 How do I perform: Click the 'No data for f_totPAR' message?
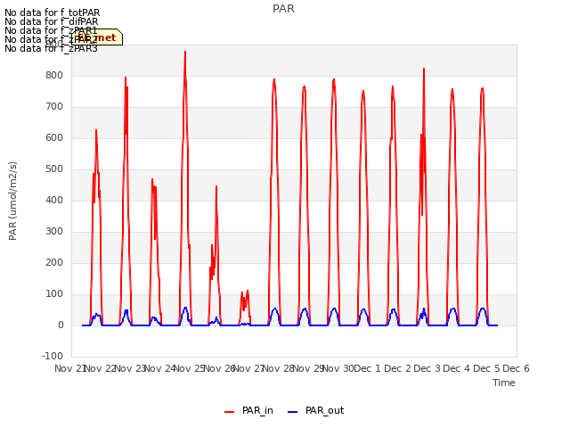click(x=53, y=12)
